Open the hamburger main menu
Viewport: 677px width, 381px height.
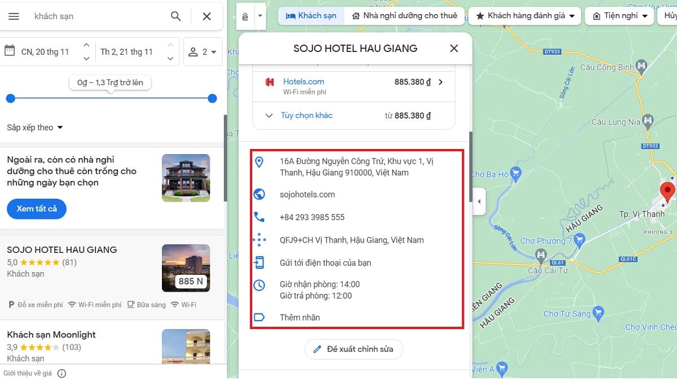pyautogui.click(x=14, y=16)
